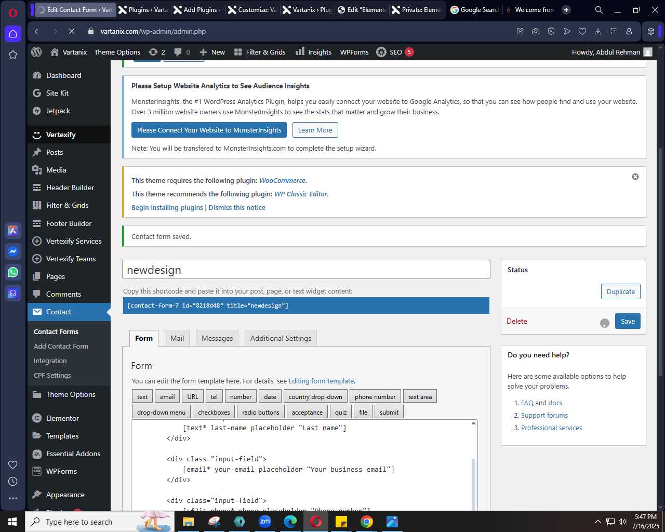Open Professional services help link
665x532 pixels.
tap(551, 428)
